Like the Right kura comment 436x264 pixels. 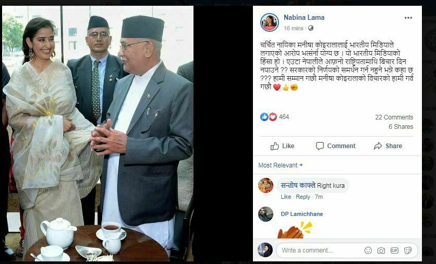[286, 197]
